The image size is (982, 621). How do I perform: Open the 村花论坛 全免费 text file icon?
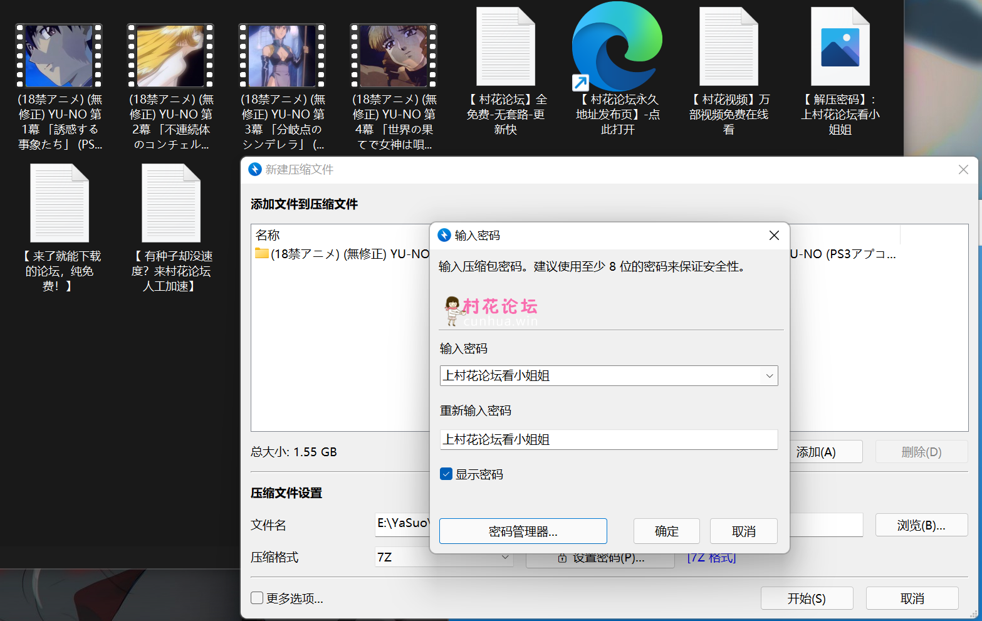[506, 46]
